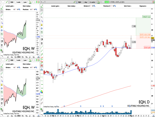
Task: Click the green +4.61% change badge
Action: click(x=107, y=2)
